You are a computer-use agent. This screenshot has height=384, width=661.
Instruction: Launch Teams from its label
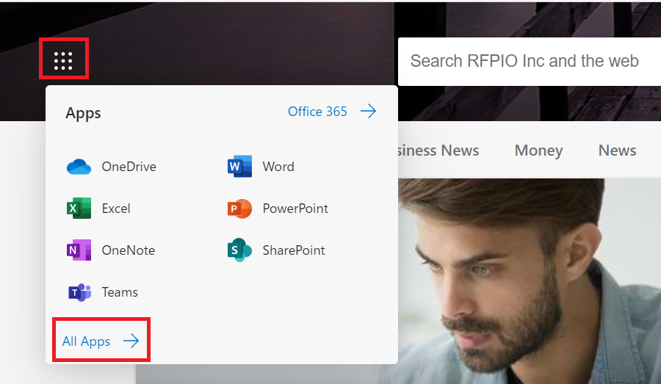coord(120,292)
